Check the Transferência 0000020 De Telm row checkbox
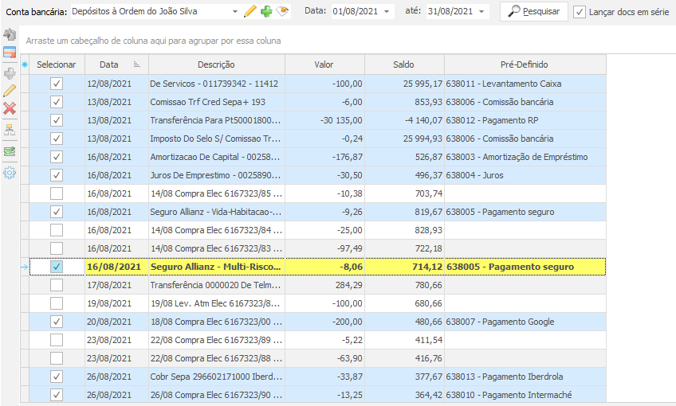 [x=57, y=285]
